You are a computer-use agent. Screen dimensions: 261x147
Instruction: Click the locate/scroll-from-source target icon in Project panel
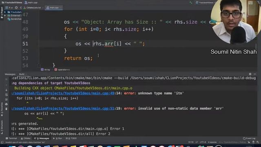16,8
